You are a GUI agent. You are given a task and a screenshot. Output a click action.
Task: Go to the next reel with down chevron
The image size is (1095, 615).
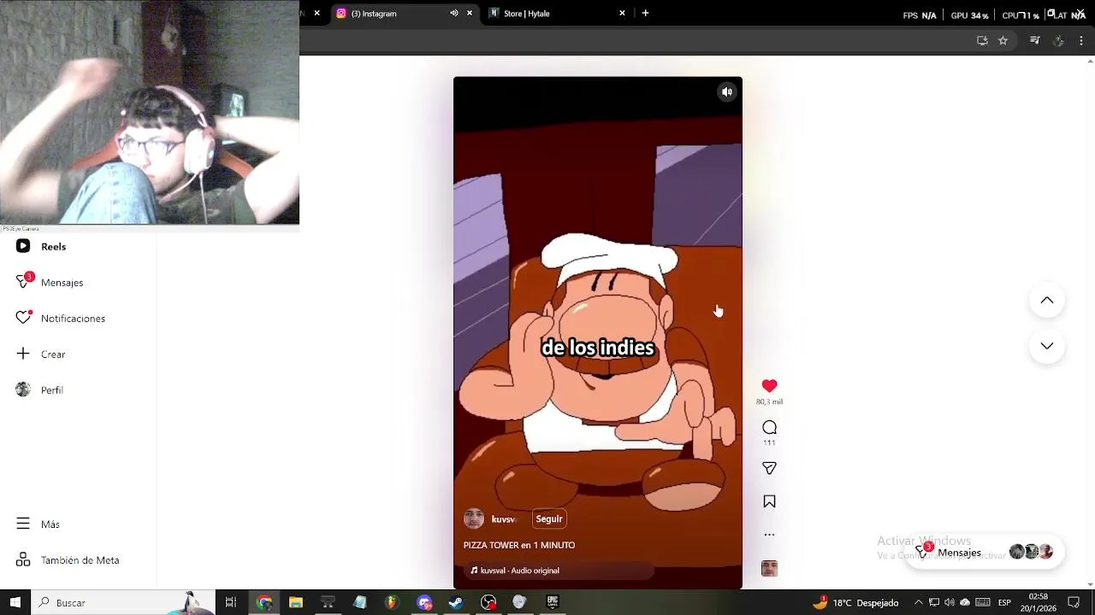point(1046,346)
